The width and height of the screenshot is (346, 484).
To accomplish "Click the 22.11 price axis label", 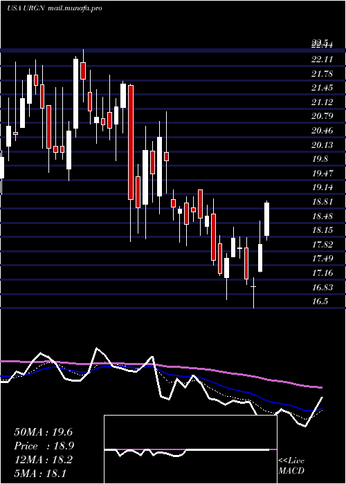I will point(322,59).
